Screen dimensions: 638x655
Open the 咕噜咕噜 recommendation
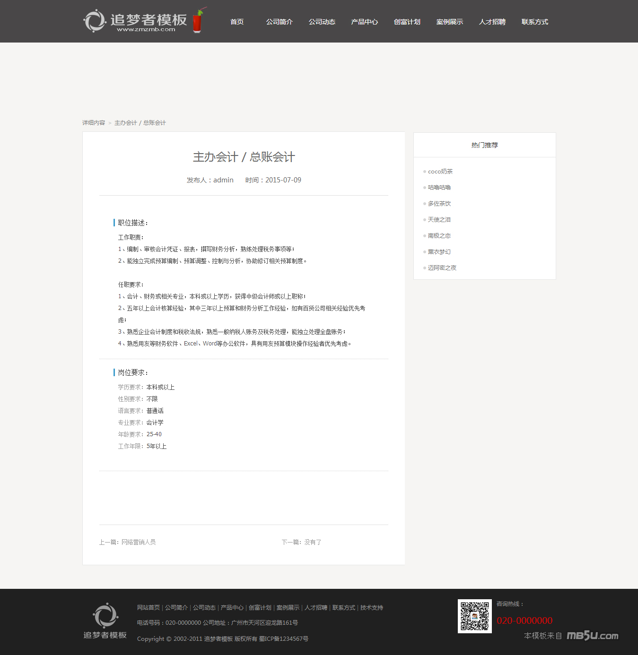(439, 188)
